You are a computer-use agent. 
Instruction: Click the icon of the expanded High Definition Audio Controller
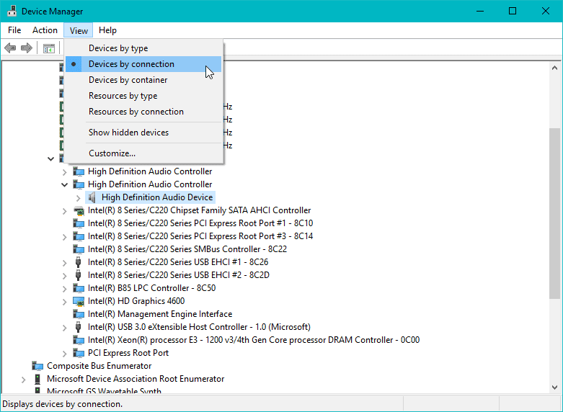[79, 185]
